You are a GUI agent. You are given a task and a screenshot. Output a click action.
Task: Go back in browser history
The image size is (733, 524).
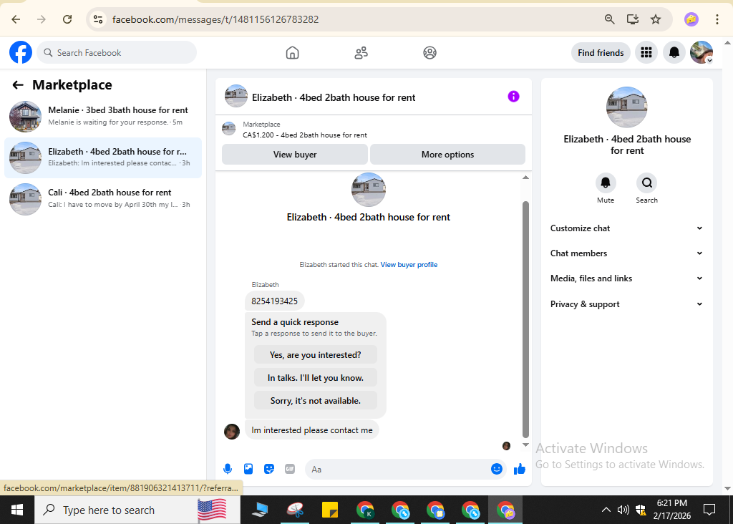(x=16, y=19)
